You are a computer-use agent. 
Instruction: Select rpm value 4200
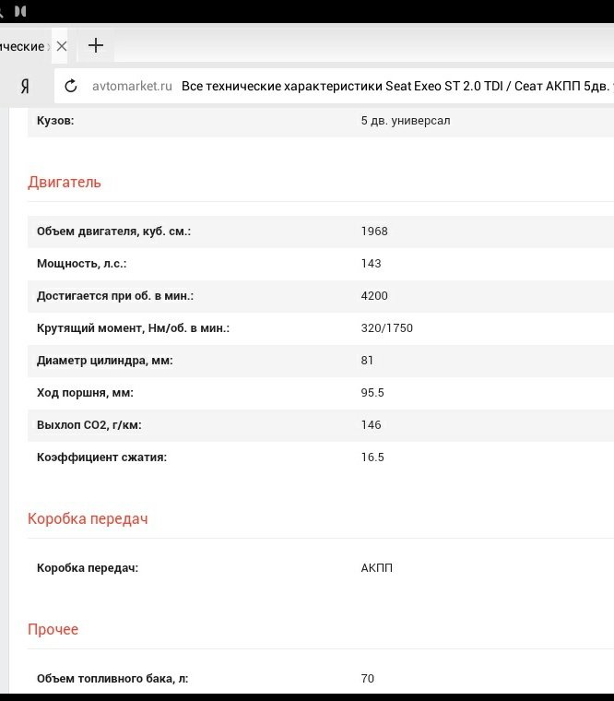[374, 295]
